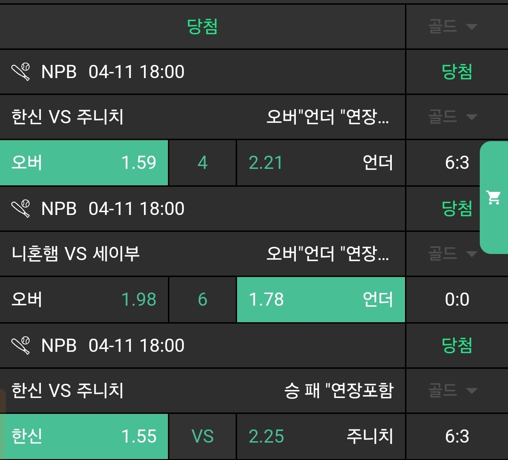This screenshot has width=508, height=460.
Task: Select the 당첨 tab in the top header
Action: point(202,26)
